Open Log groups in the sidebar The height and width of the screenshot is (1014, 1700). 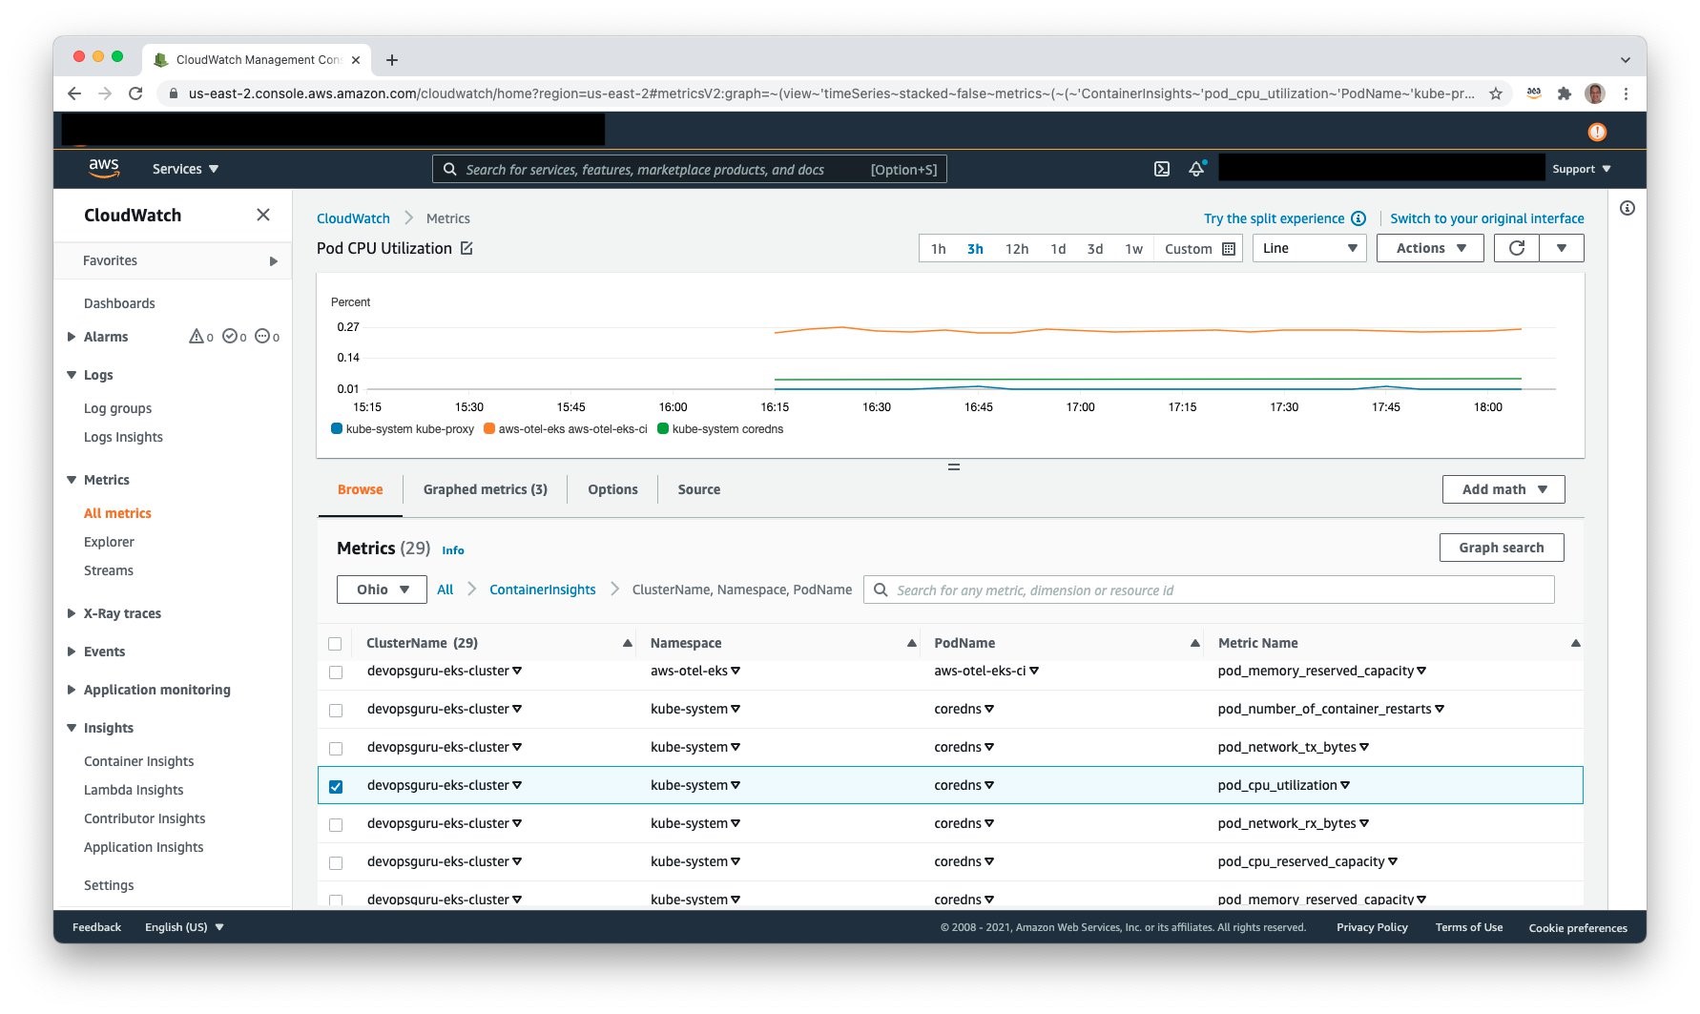click(117, 408)
